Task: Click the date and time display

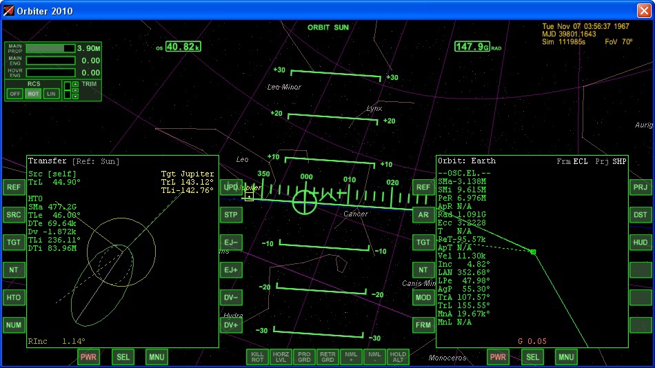Action: pos(585,26)
